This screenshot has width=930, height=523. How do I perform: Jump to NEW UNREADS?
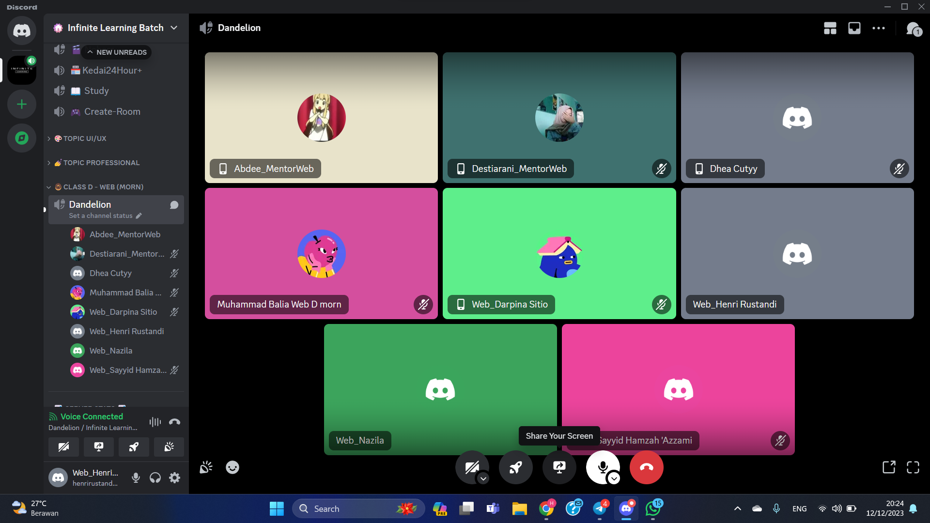click(x=117, y=52)
